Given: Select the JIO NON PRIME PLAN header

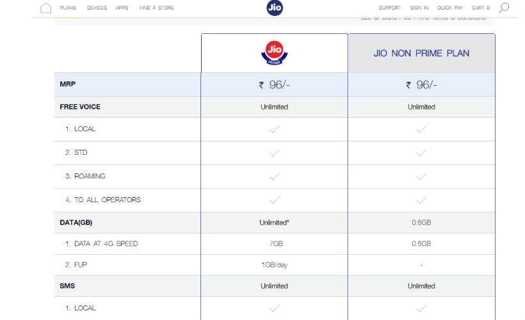Looking at the screenshot, I should click(x=421, y=53).
